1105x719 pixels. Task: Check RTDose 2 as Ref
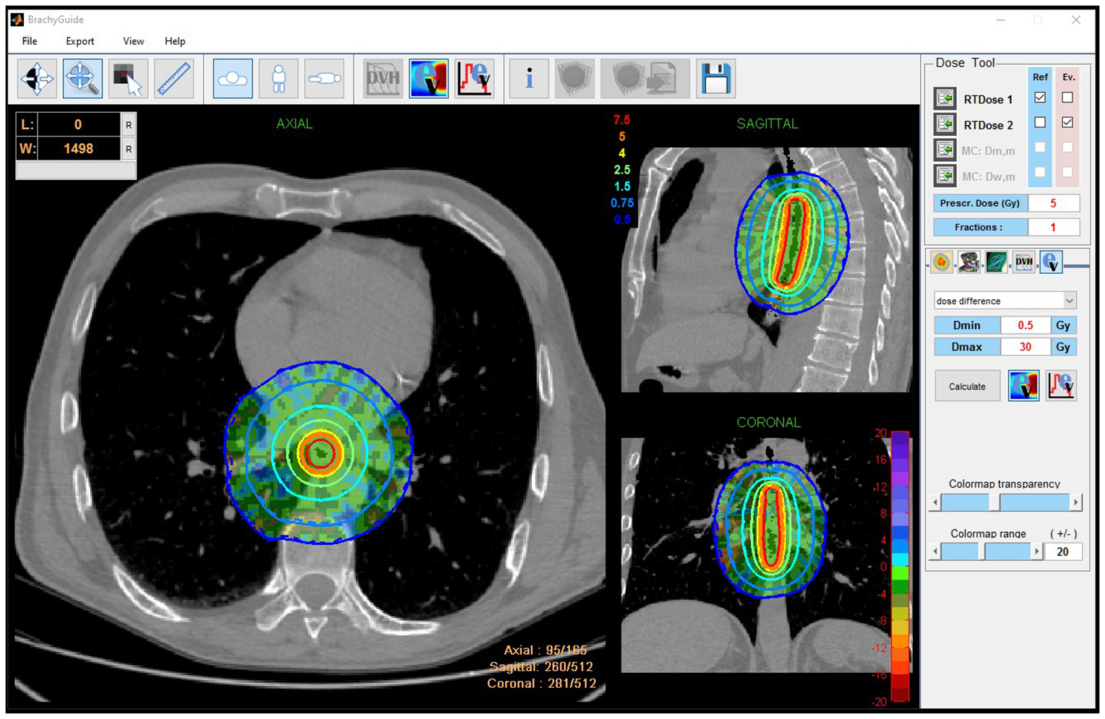point(1040,123)
